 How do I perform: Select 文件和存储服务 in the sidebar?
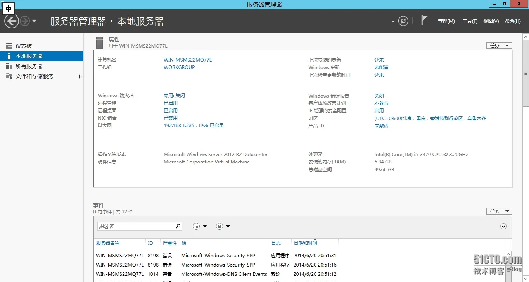(42, 76)
